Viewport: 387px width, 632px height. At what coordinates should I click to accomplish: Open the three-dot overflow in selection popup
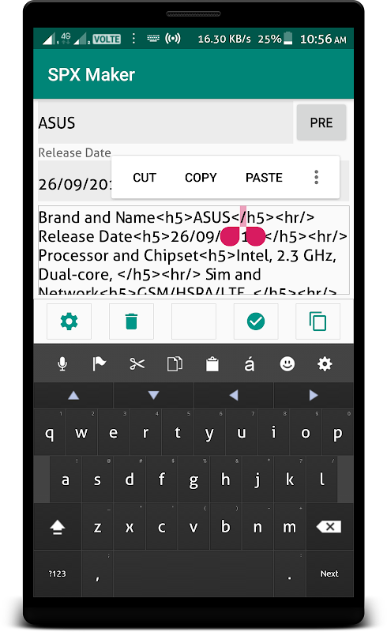[317, 177]
